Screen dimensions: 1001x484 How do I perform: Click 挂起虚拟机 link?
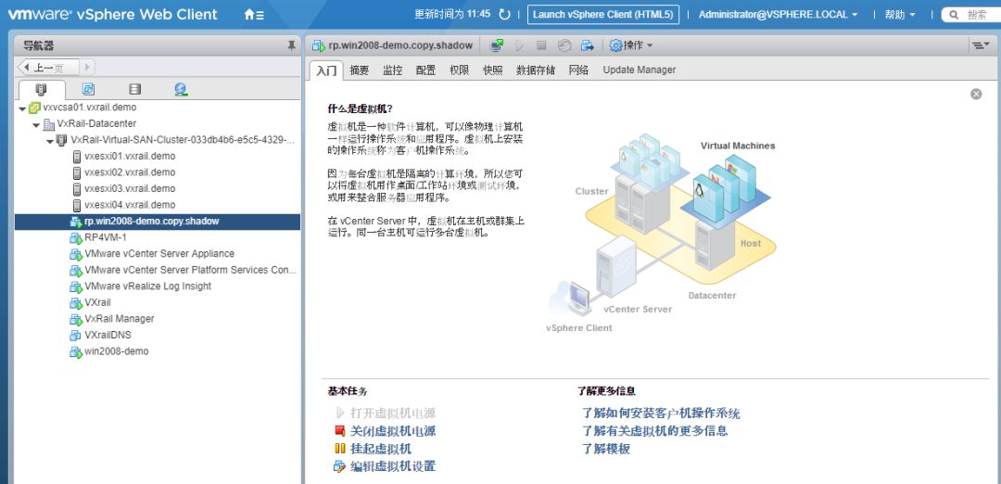pyautogui.click(x=381, y=449)
